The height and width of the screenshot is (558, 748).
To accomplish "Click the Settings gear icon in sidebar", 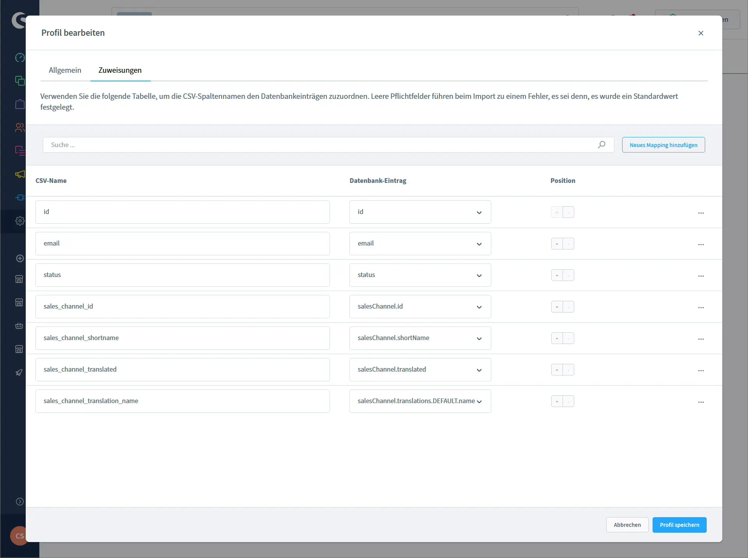I will click(19, 221).
